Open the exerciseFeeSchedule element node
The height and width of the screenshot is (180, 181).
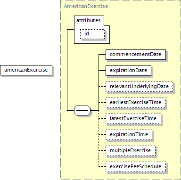[x=136, y=167]
